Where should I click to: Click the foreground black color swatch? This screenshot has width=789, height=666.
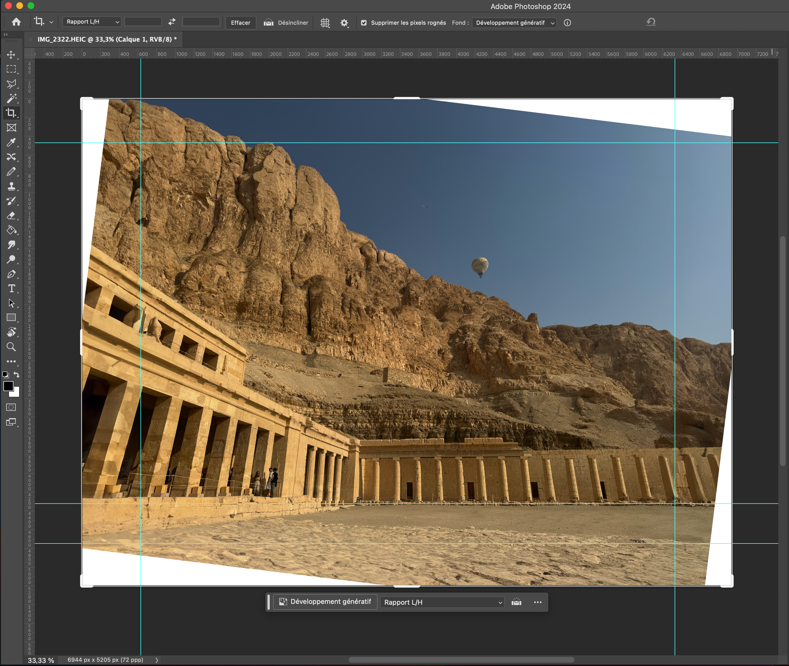click(8, 386)
